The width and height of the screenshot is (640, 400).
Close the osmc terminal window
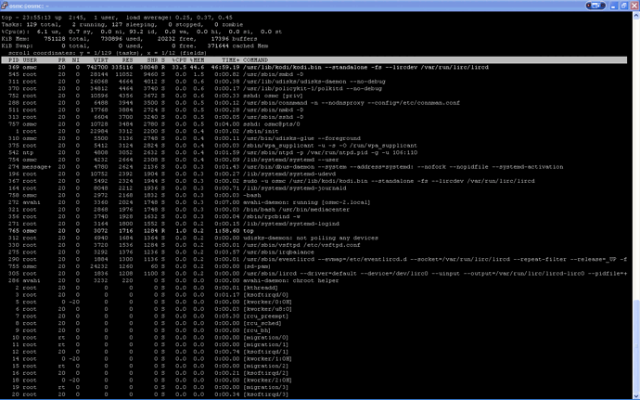(x=634, y=6)
